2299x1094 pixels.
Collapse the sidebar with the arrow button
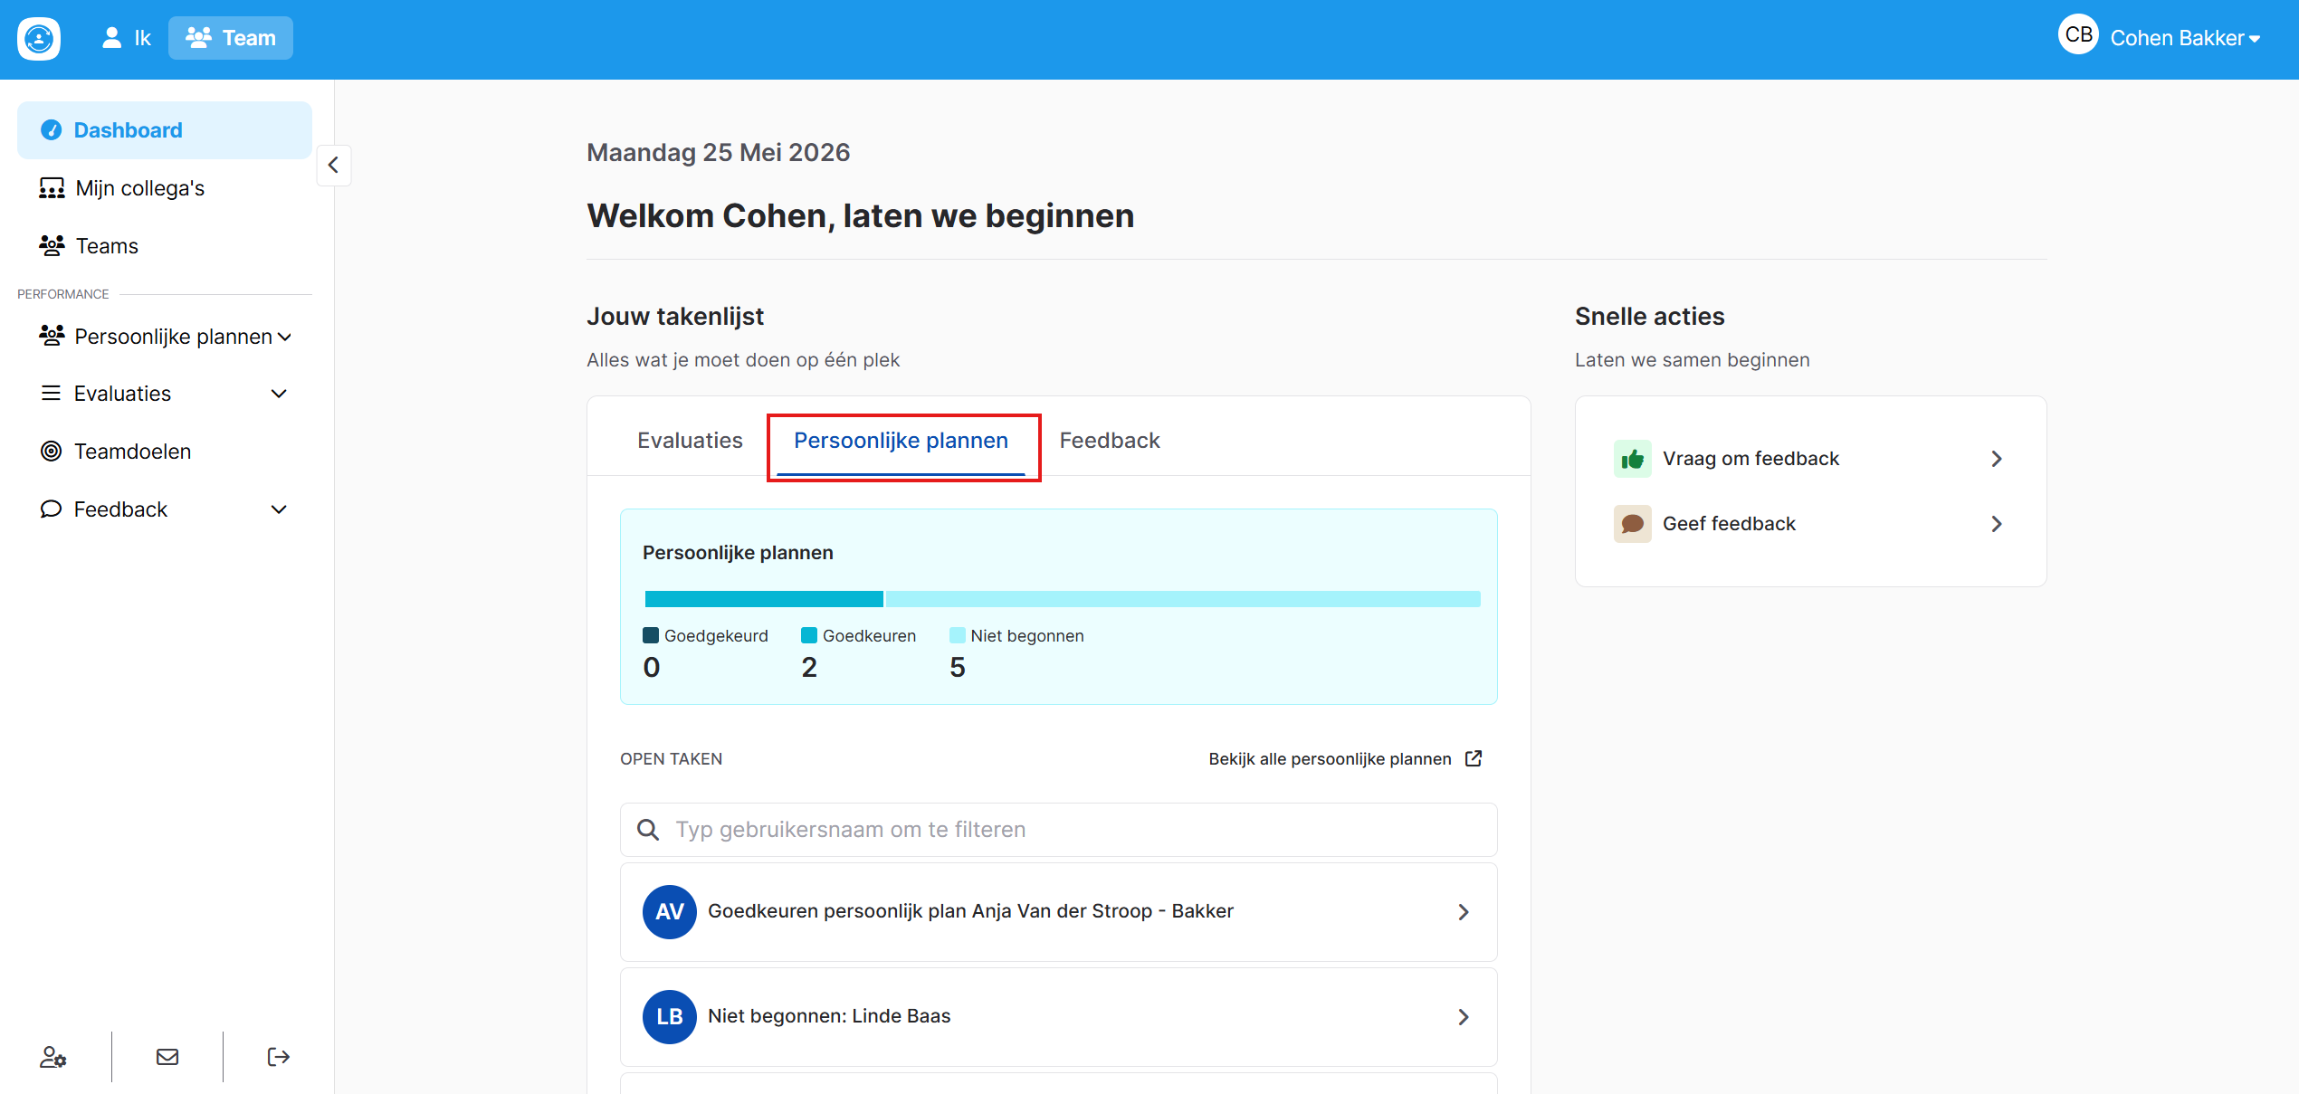click(x=333, y=165)
